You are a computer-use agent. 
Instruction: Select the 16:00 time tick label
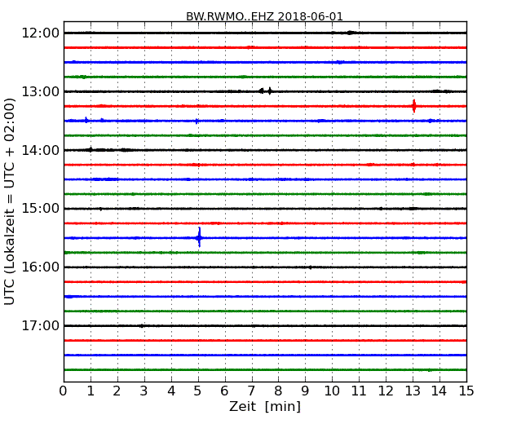coord(41,267)
